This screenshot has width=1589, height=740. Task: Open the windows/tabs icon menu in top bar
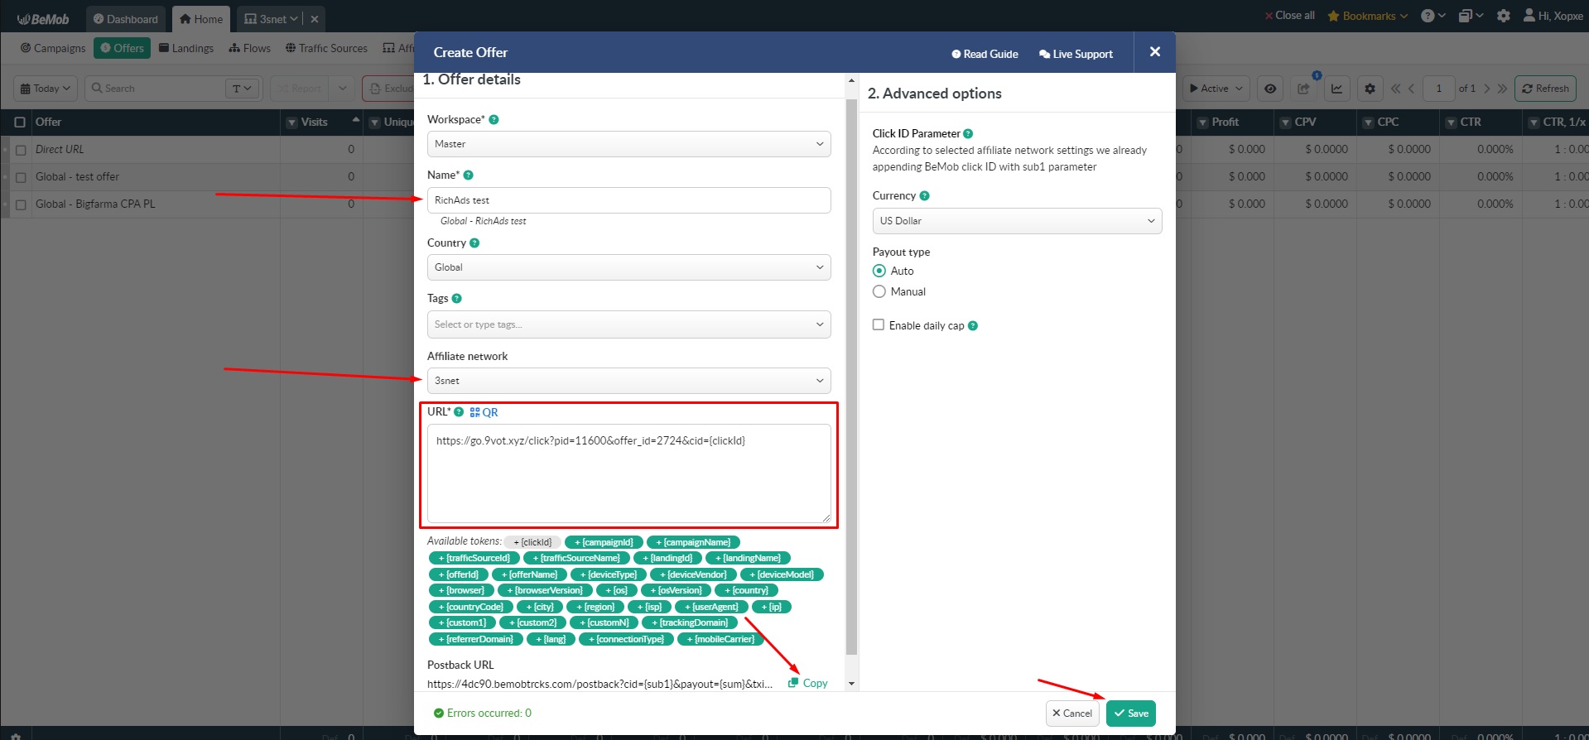tap(1471, 16)
